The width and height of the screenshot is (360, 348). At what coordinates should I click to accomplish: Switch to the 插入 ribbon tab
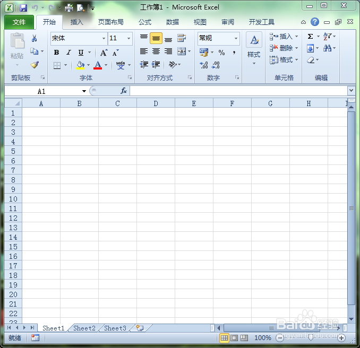[x=76, y=22]
